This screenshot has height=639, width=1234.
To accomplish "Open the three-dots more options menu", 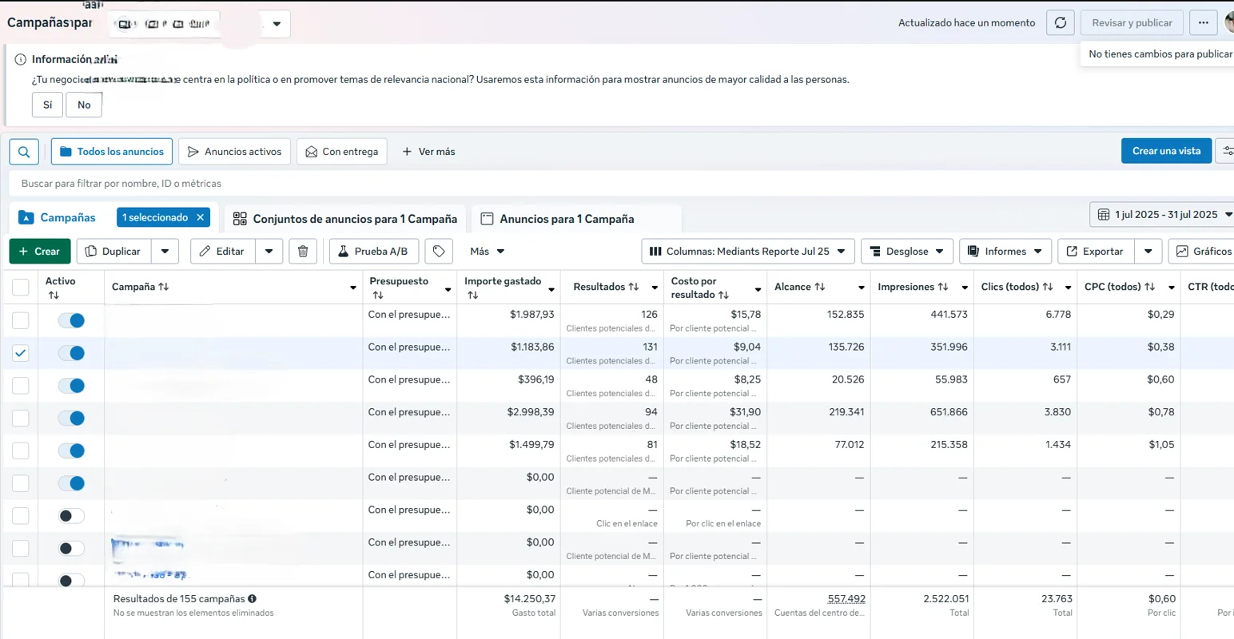I will coord(1203,23).
